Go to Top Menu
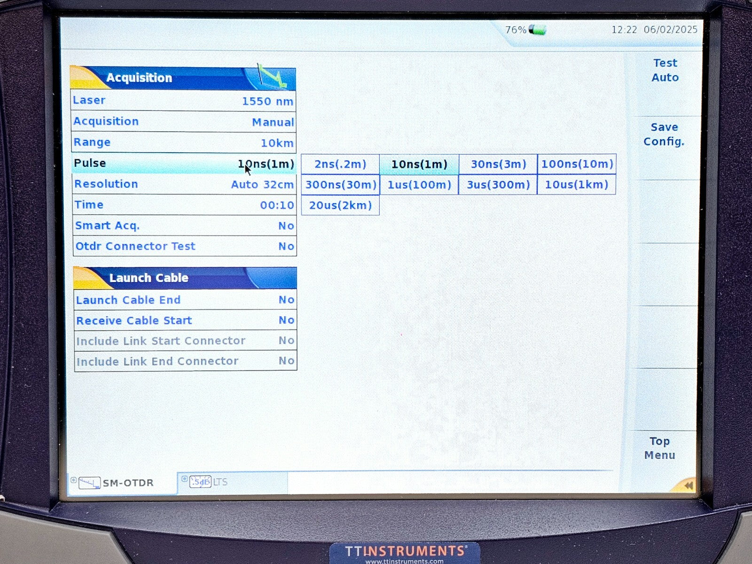Image resolution: width=752 pixels, height=564 pixels. [x=660, y=448]
